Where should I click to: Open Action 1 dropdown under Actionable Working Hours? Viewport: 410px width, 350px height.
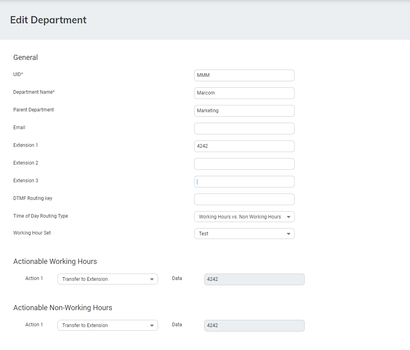pyautogui.click(x=107, y=279)
